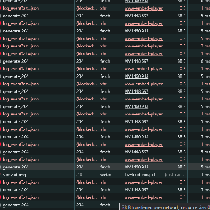Screen dimensions: 210x210
Task: Click the 0 B size in the 2 ms row
Action: coord(183,46)
